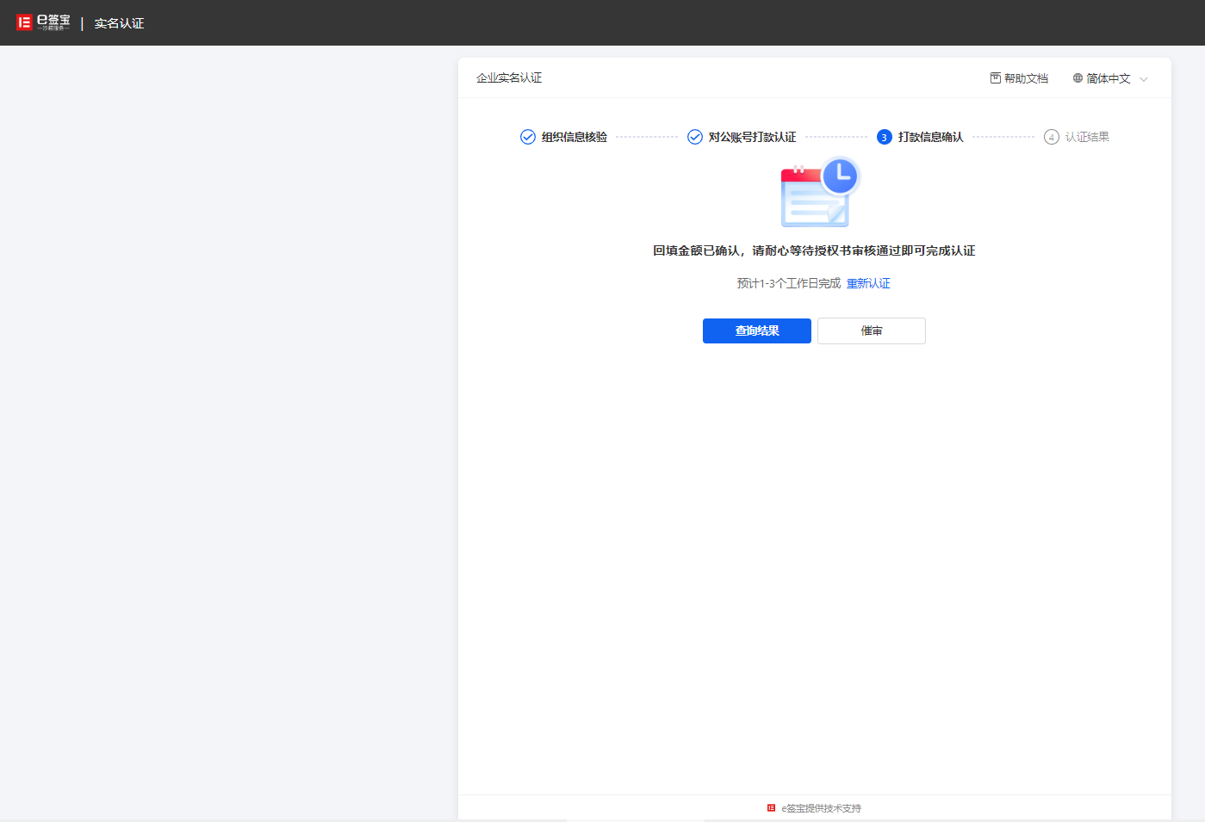Select the 对公账号打款认证 step label
The height and width of the screenshot is (822, 1205).
[x=752, y=137]
